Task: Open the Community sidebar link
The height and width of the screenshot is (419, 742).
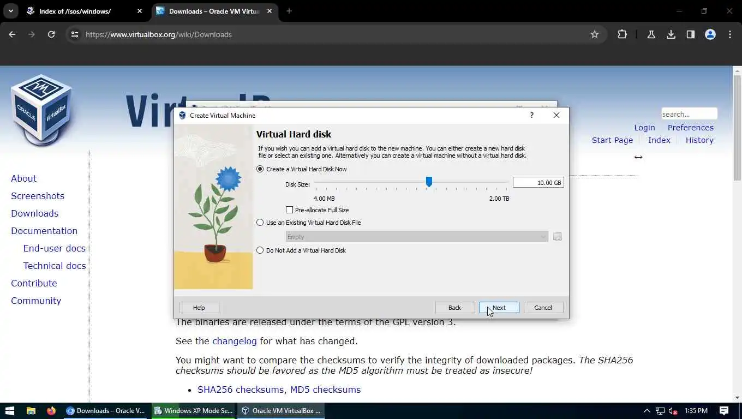Action: pyautogui.click(x=36, y=301)
